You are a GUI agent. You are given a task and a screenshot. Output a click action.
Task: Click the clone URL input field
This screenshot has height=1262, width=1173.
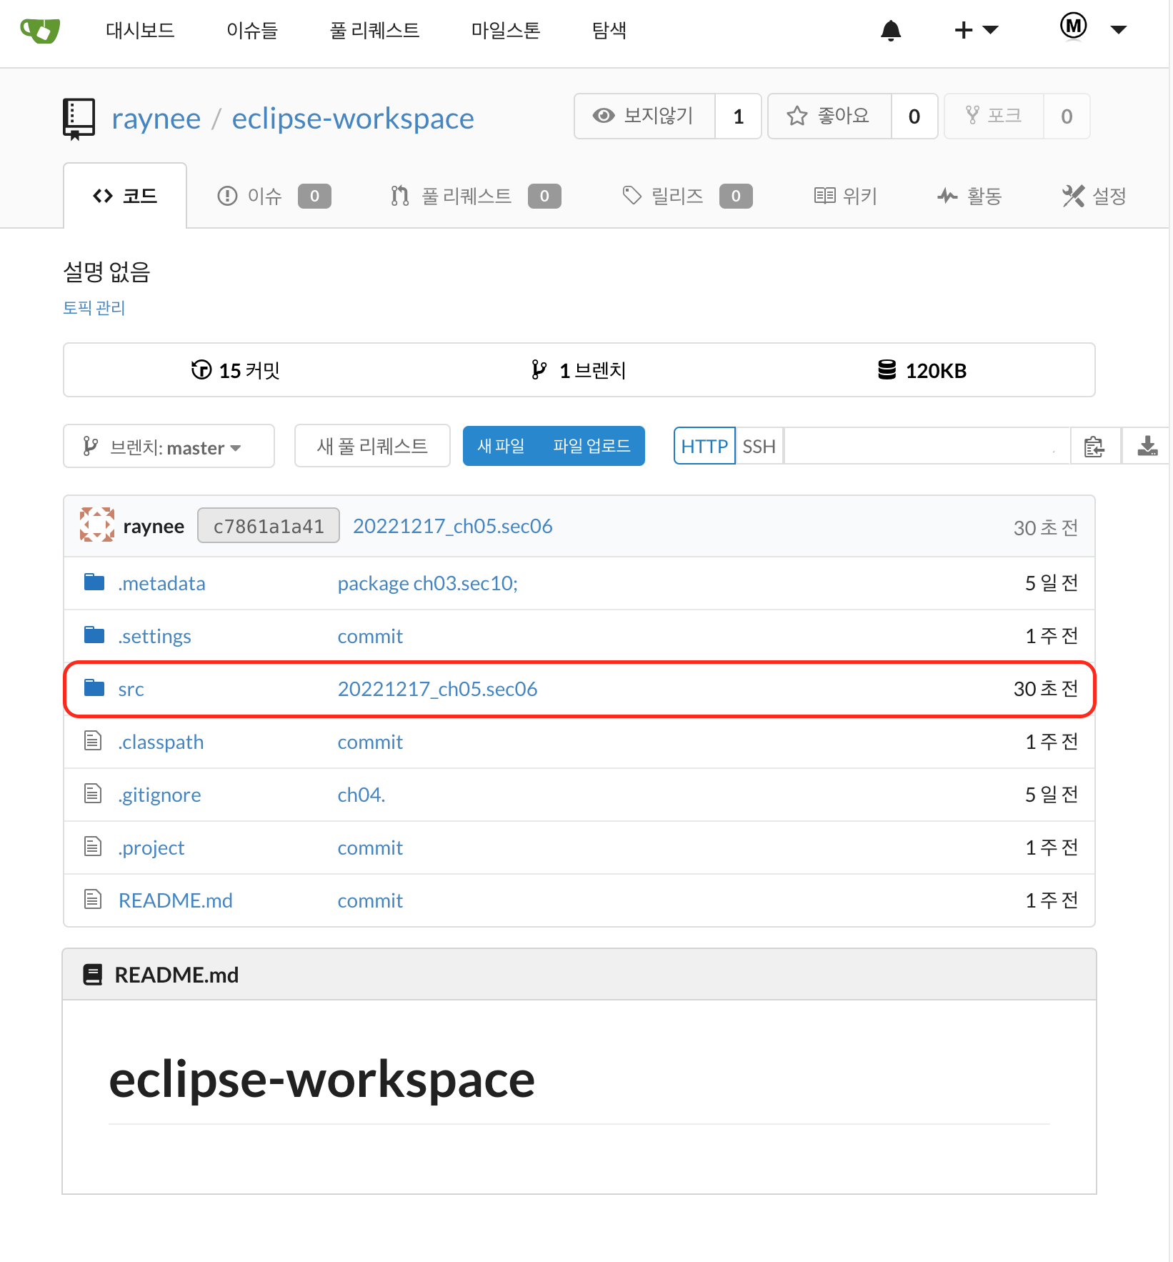click(927, 446)
